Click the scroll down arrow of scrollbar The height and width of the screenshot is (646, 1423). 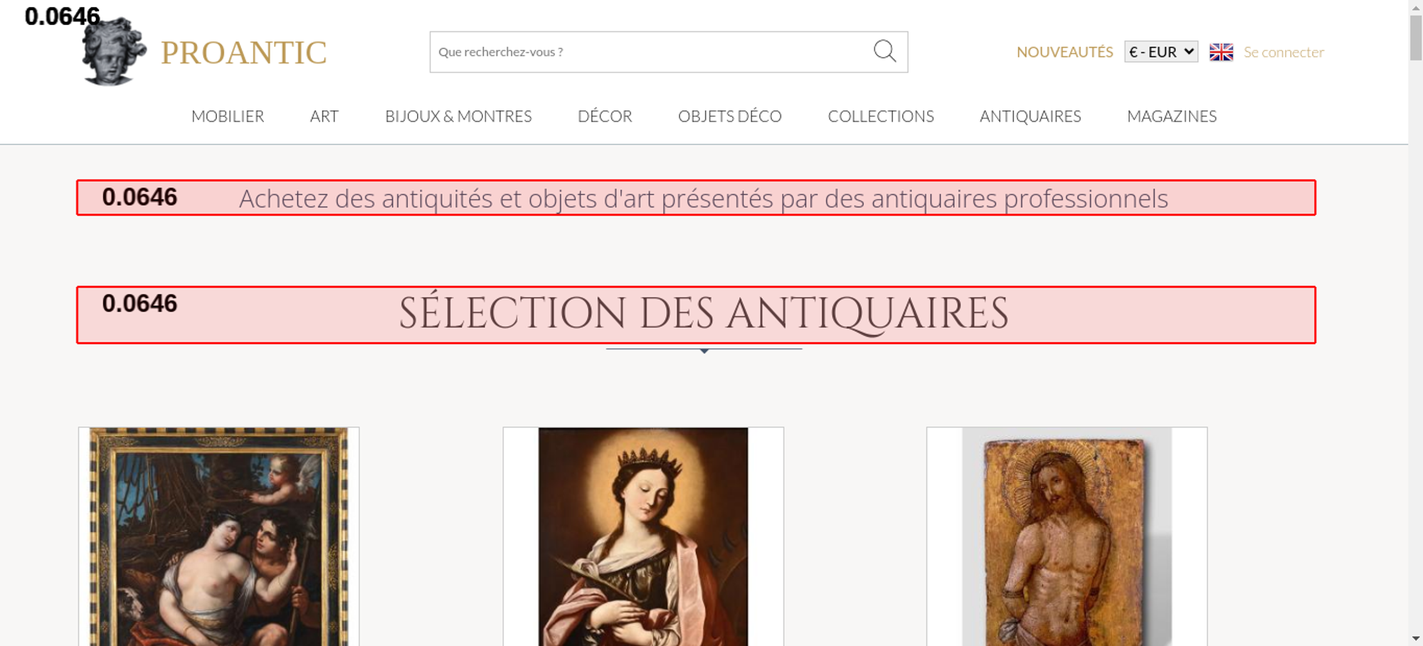[1415, 638]
